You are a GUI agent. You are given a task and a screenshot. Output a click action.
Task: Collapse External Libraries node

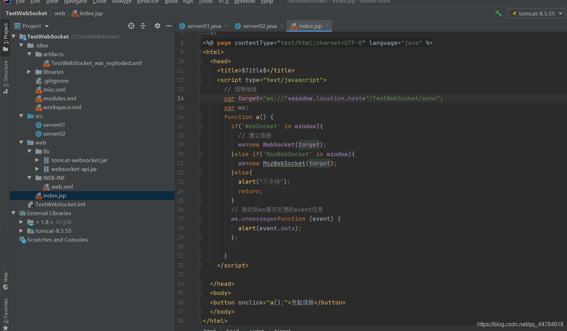tap(13, 213)
